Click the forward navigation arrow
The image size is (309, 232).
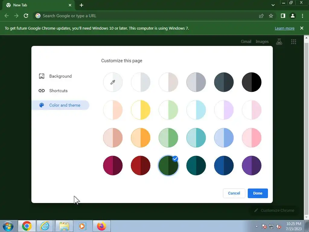(x=16, y=16)
